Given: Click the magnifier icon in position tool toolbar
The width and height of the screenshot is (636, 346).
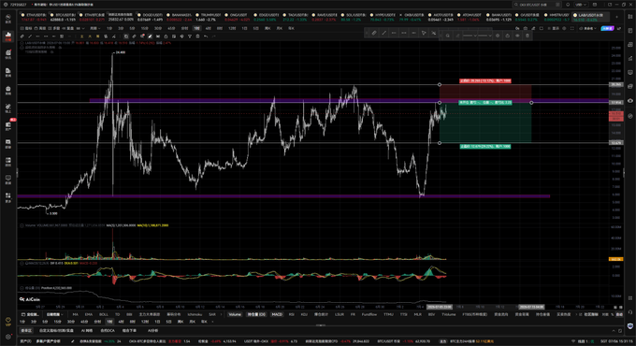Looking at the screenshot, I should [x=448, y=36].
